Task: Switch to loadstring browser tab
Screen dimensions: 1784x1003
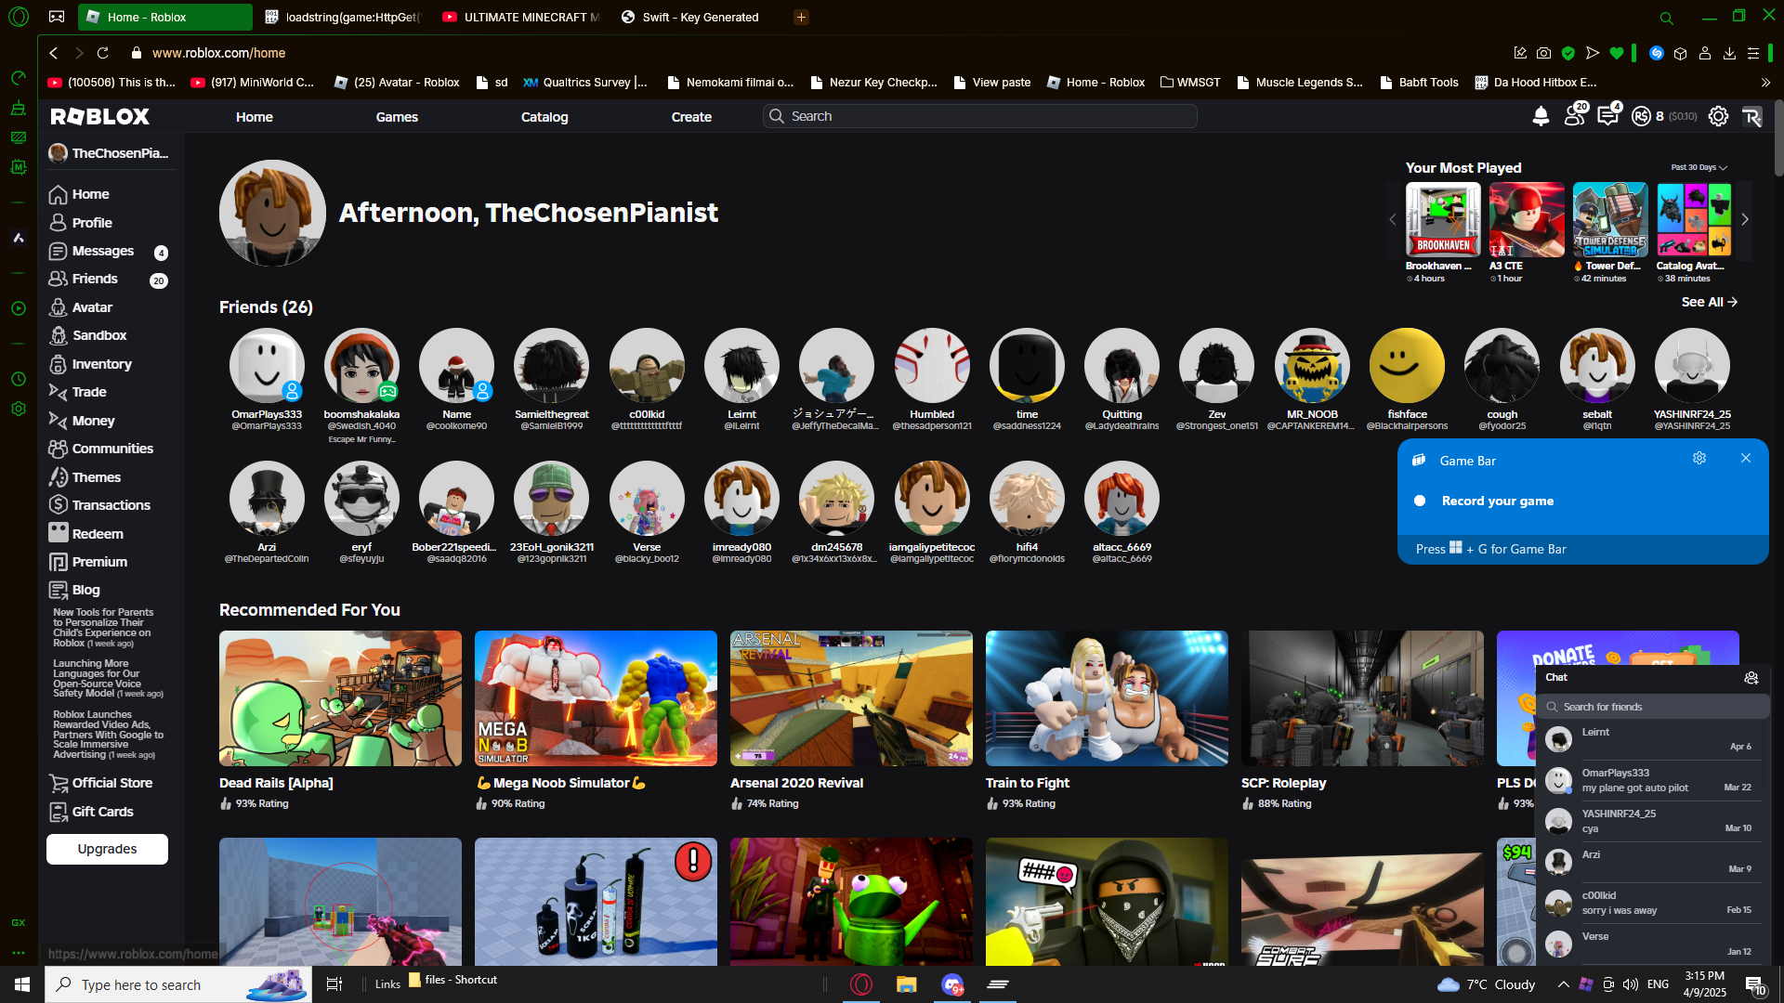Action: pyautogui.click(x=342, y=17)
